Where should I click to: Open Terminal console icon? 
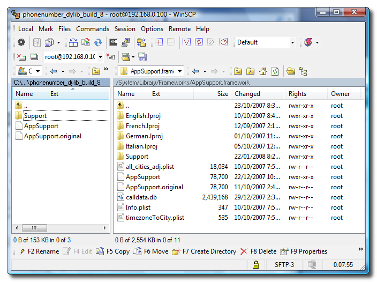[x=114, y=42]
